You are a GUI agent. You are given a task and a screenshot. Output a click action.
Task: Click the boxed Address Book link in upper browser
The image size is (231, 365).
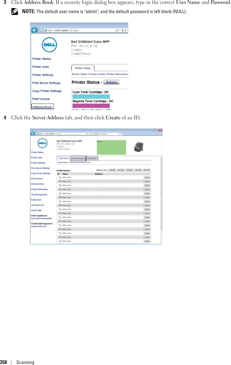42,107
